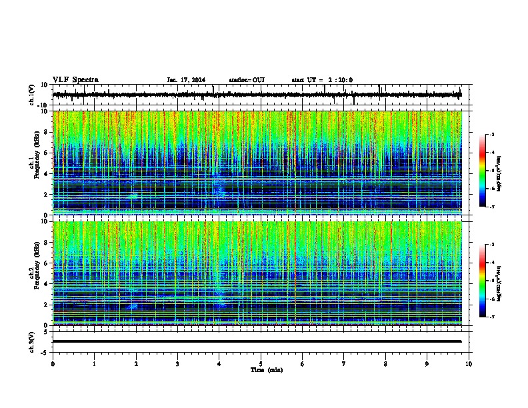528x408 pixels.
Task: Click the time axis tick label "4"
Action: click(219, 364)
